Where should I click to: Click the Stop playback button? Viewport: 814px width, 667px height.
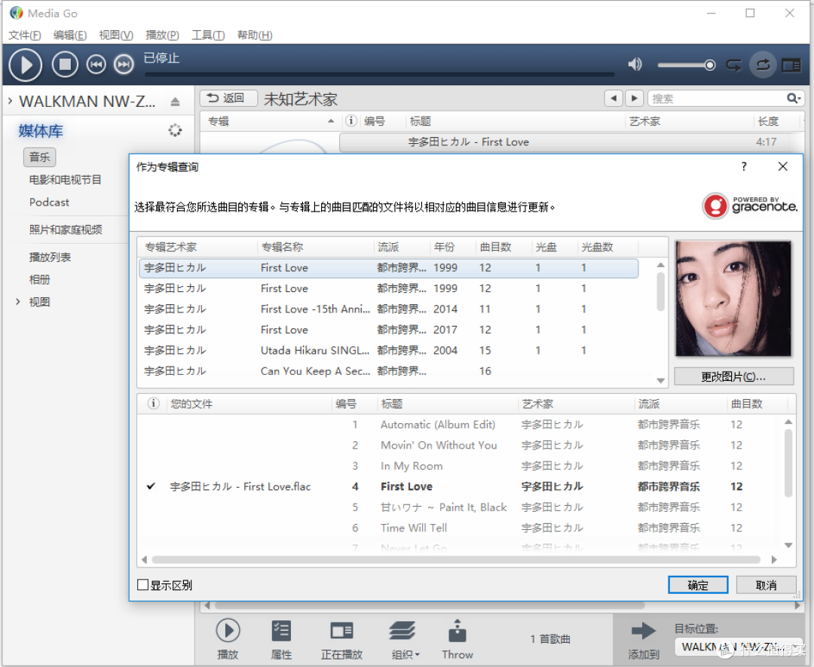65,65
